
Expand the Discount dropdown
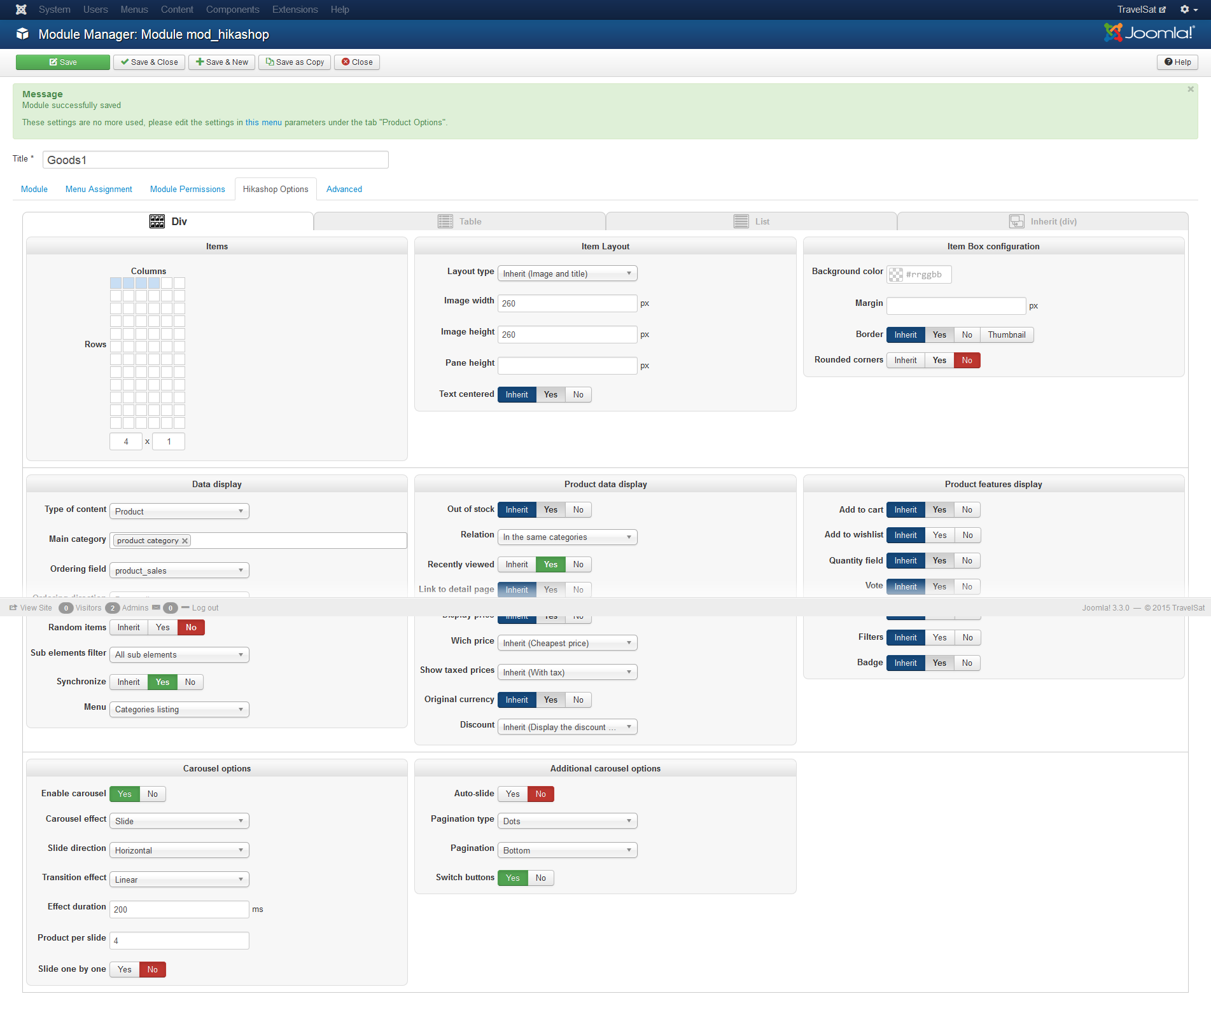[568, 727]
